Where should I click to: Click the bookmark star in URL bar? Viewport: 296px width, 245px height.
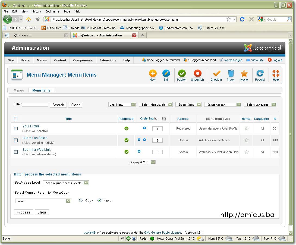[229, 19]
